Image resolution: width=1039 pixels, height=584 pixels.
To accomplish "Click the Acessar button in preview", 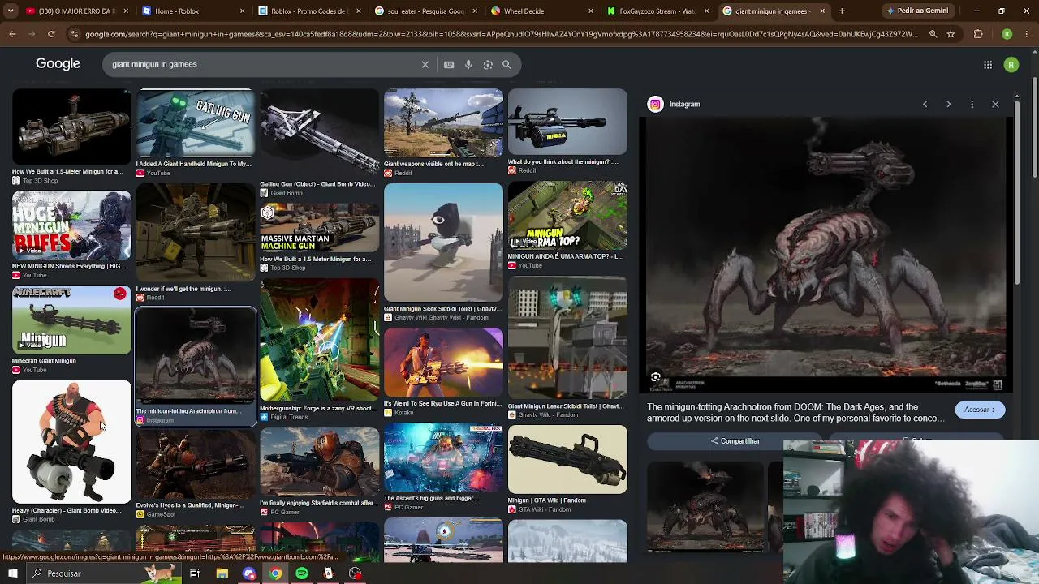I will pos(980,410).
